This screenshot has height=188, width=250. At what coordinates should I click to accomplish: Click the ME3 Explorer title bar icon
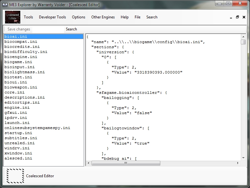pos(5,5)
